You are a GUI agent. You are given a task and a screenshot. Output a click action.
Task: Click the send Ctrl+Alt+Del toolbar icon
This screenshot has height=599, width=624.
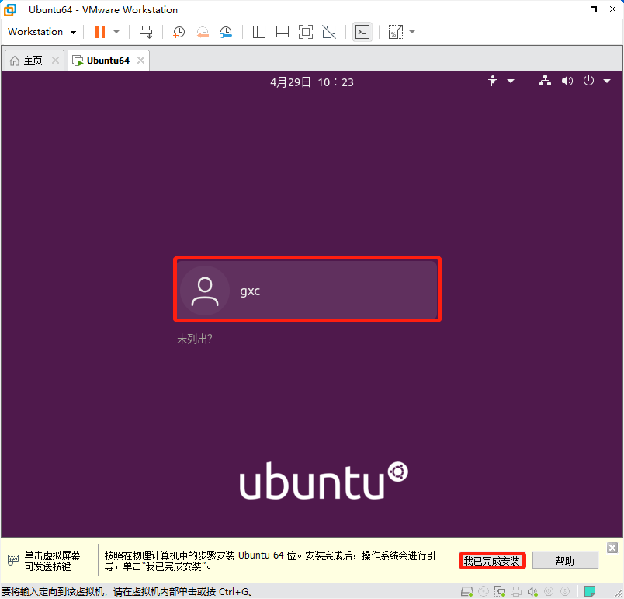146,32
